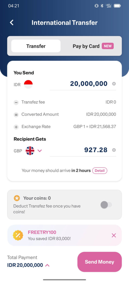Viewport: 129px width, 281px height.
Task: Tap the divide icon beside Exchange Rate
Action: coord(16,127)
